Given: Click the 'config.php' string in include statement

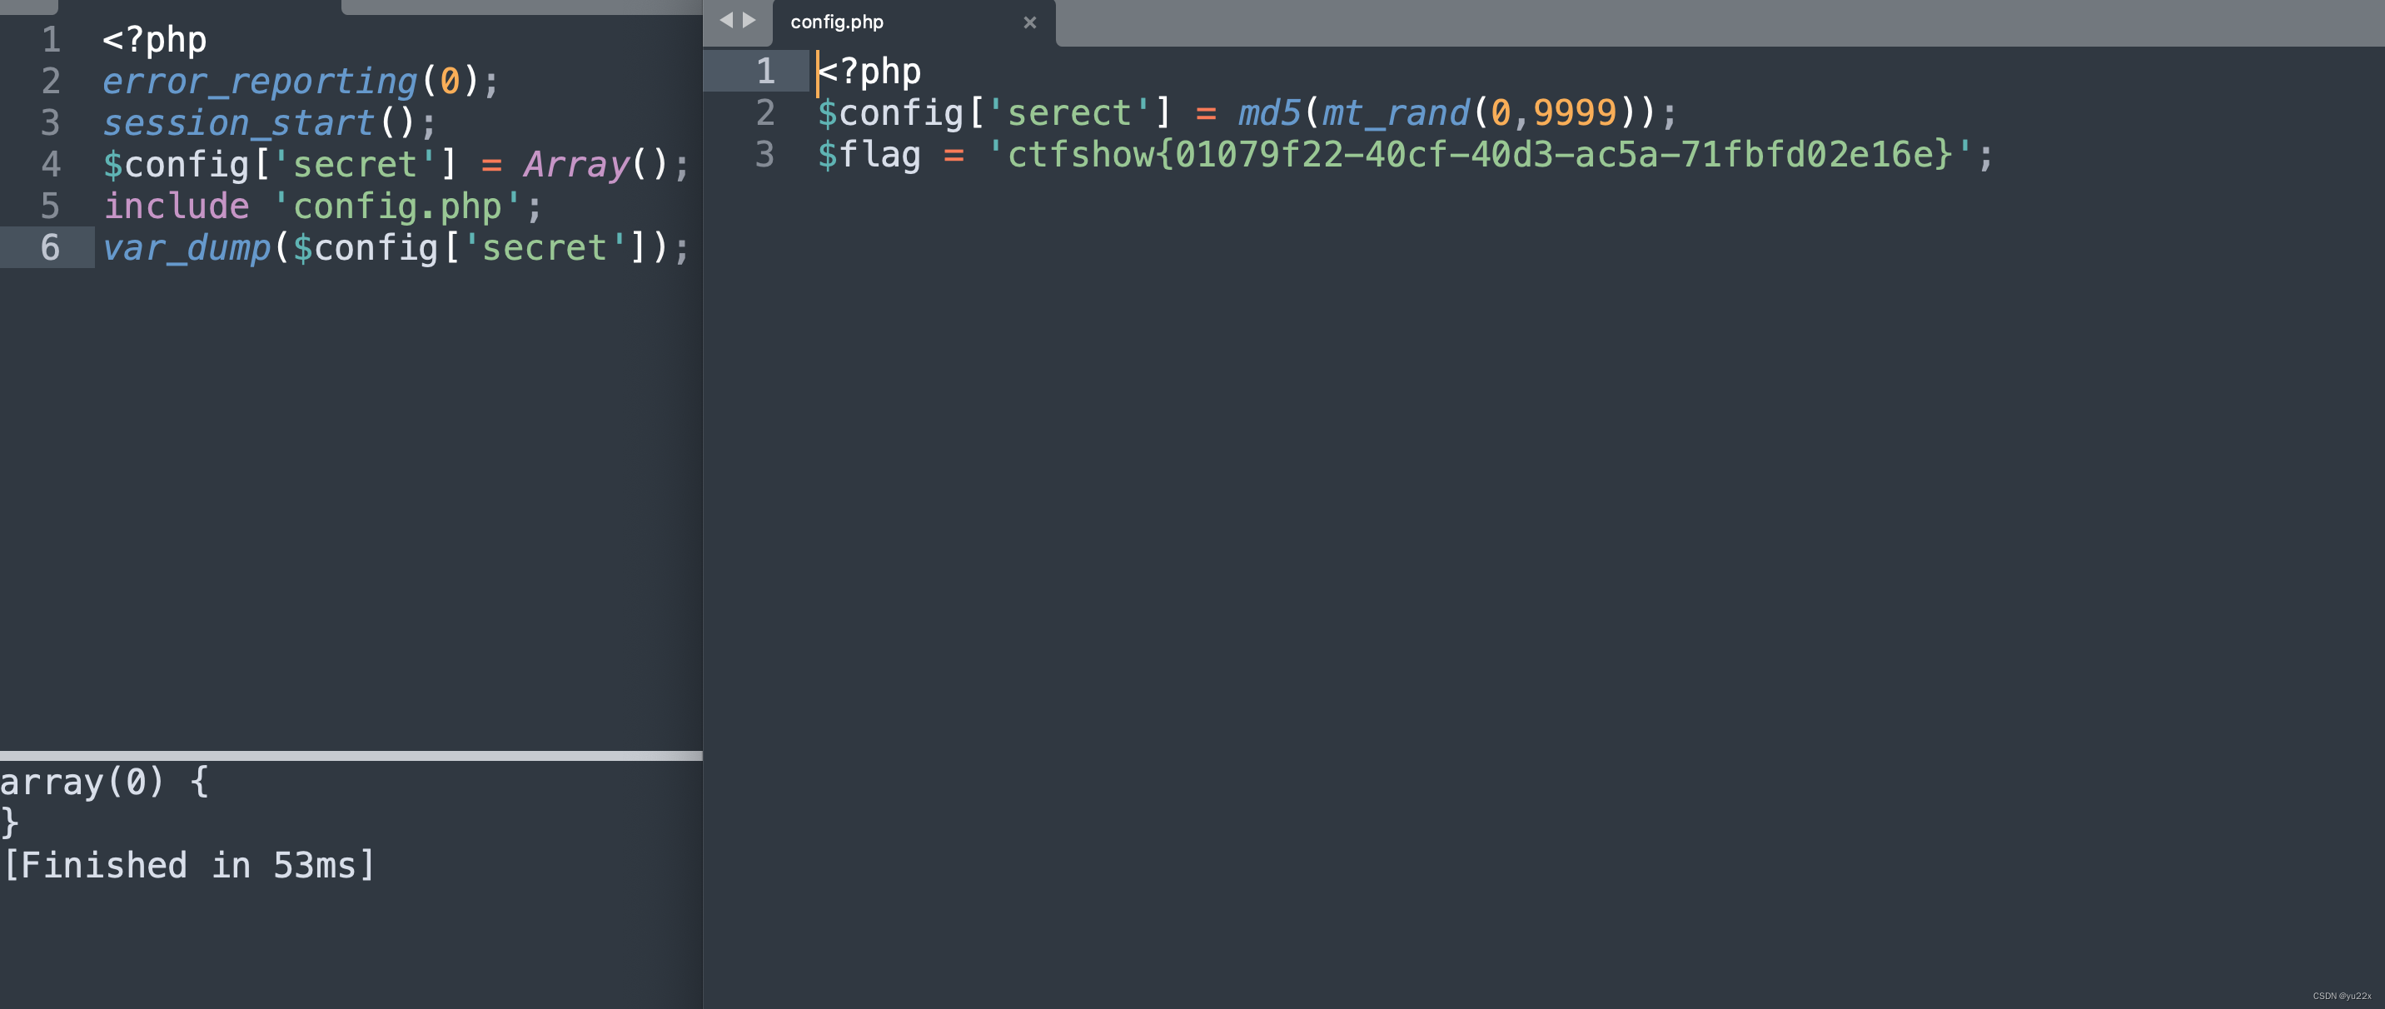Looking at the screenshot, I should click(397, 206).
